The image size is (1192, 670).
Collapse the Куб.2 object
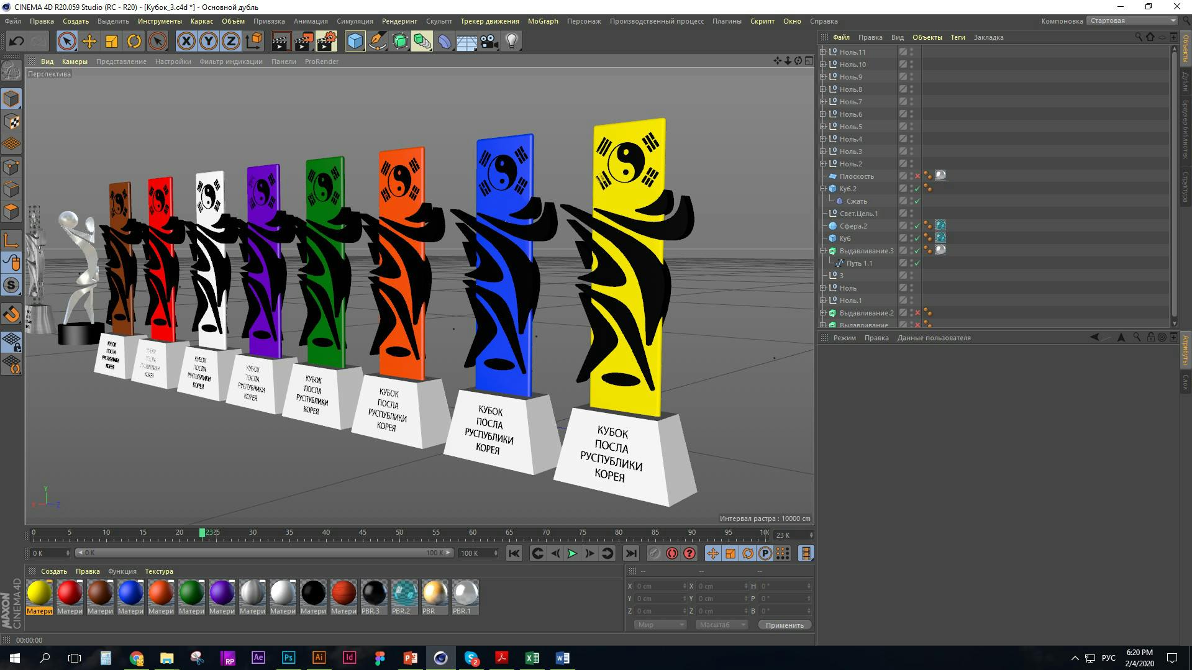[823, 189]
